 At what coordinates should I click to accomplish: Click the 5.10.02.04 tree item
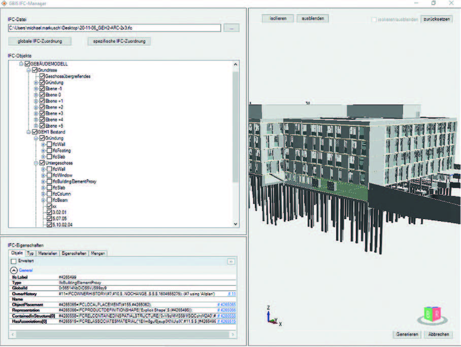click(62, 225)
